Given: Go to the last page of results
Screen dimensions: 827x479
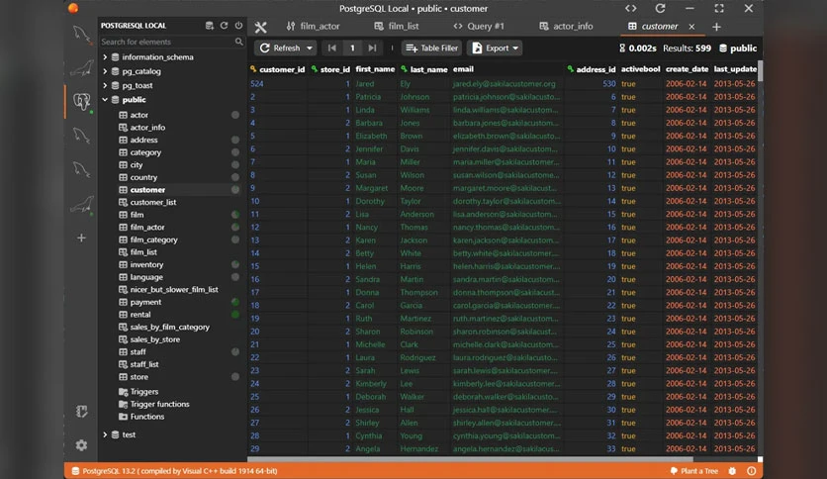Looking at the screenshot, I should [x=372, y=48].
